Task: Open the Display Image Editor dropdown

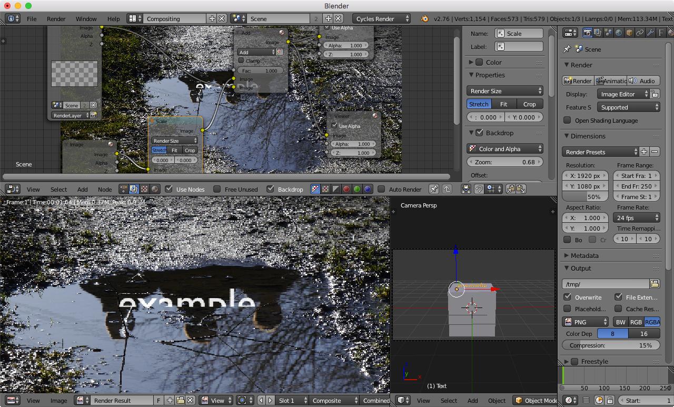Action: tap(622, 94)
